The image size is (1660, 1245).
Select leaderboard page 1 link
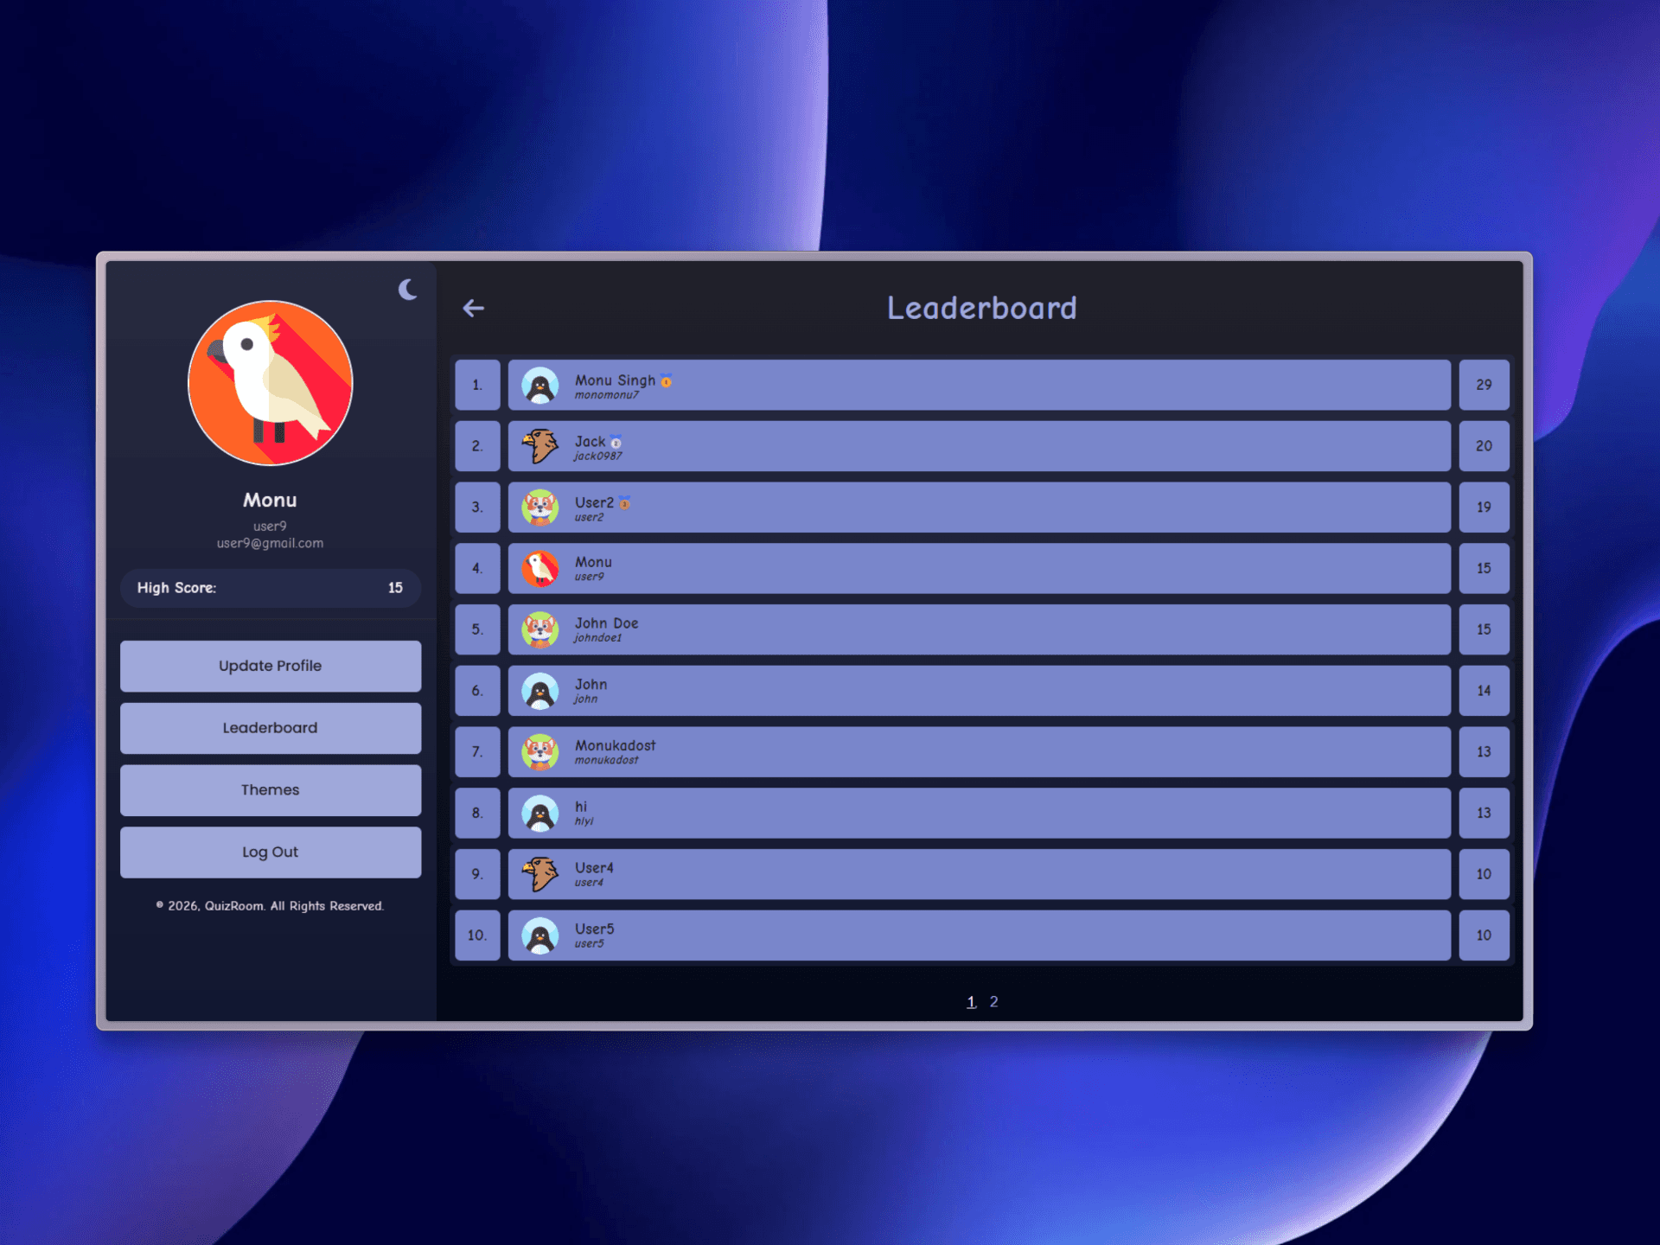pyautogui.click(x=971, y=1001)
